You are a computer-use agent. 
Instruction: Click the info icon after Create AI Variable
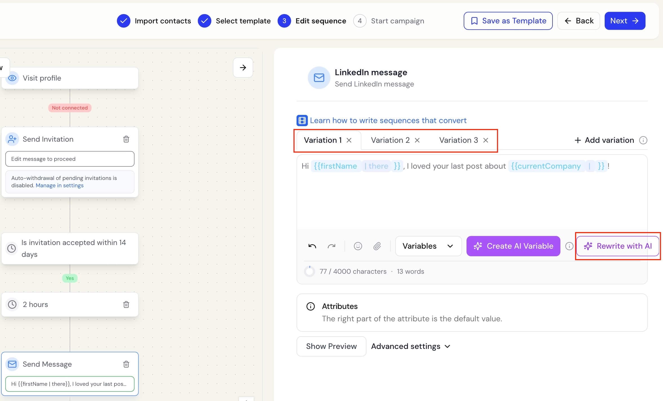coord(569,246)
